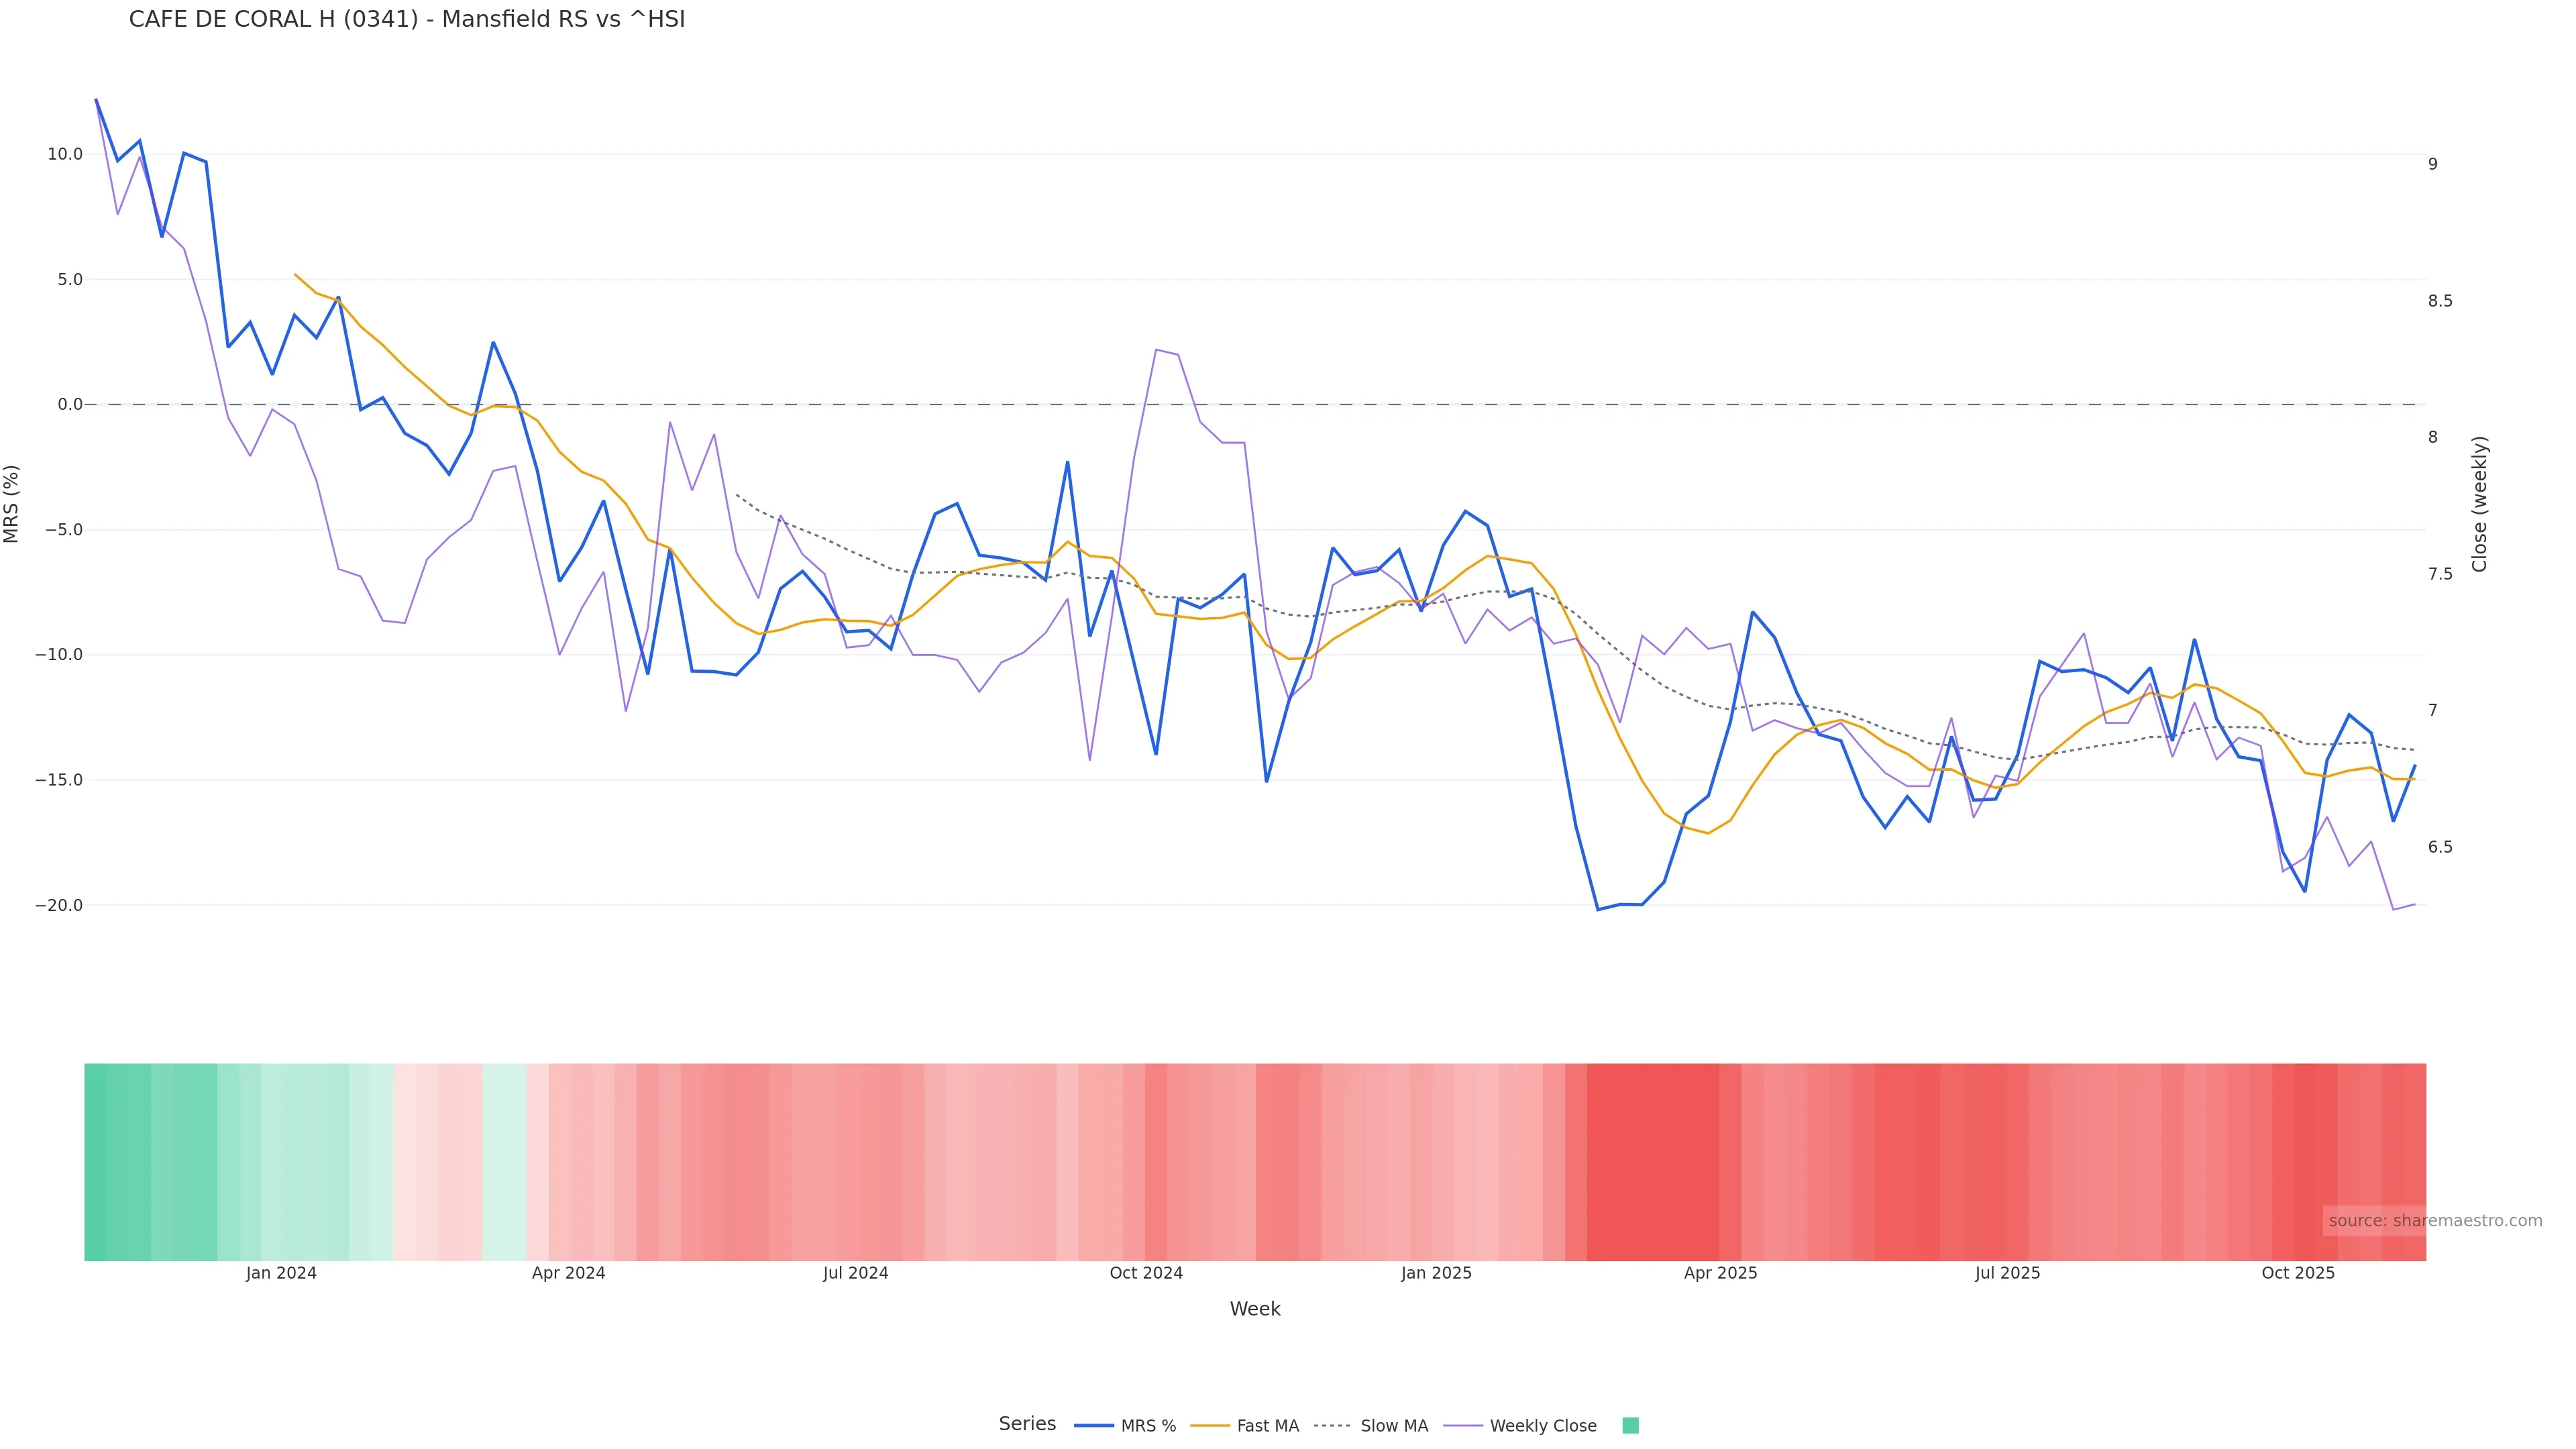Click the 6.5 Close axis tick label
The image size is (2576, 1449).
[2440, 847]
